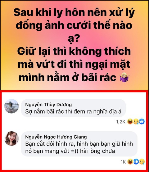The image size is (149, 172).
Task: Open the 1K reactions count
Action: click(x=123, y=162)
